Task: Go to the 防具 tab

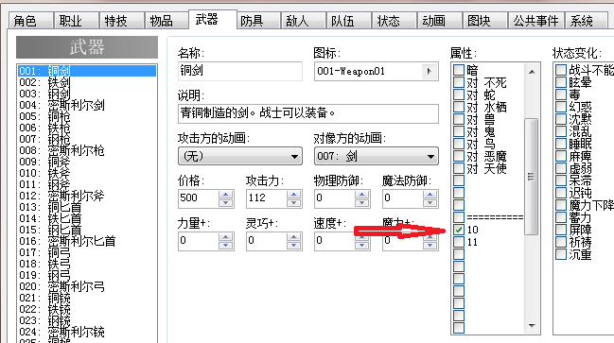Action: click(x=258, y=21)
